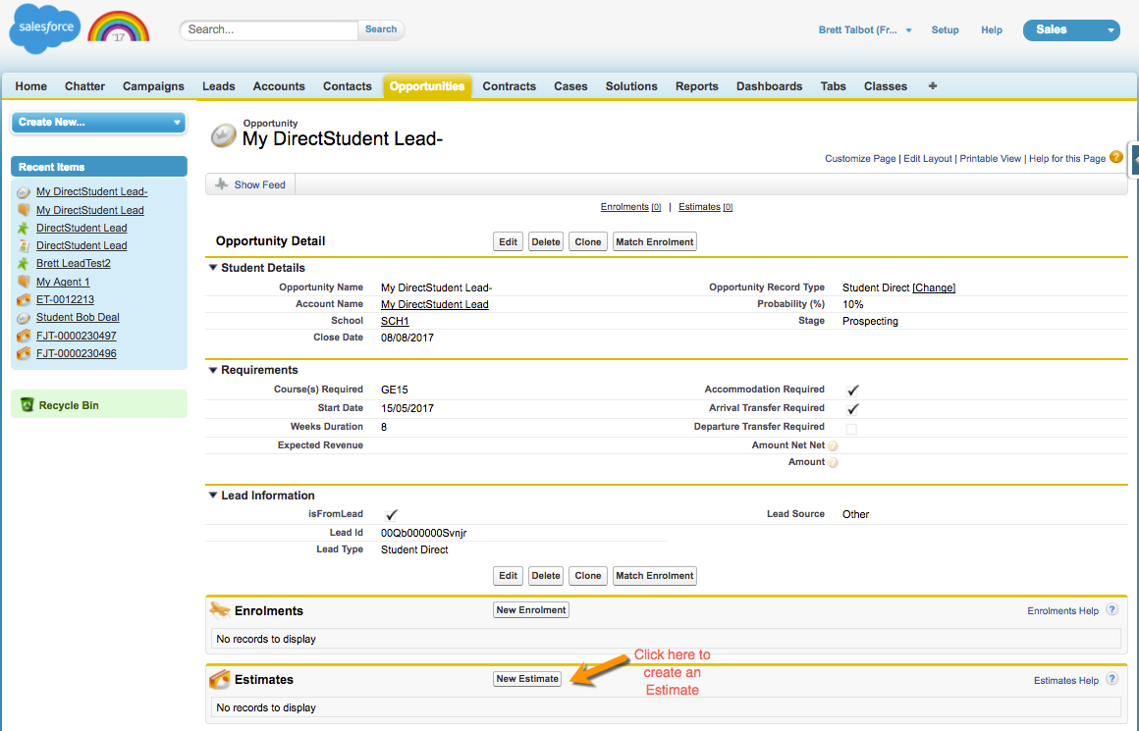Toggle the Arrival Transfer Required checkbox
The height and width of the screenshot is (731, 1139).
point(852,408)
